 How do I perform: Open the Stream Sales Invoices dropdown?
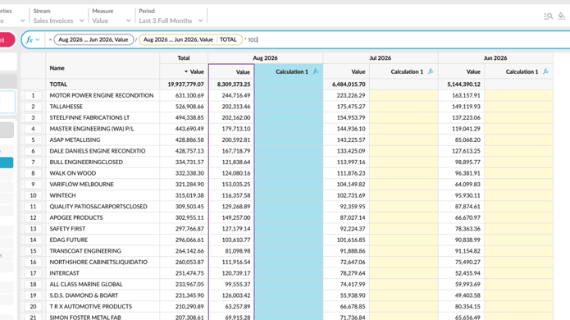pos(58,21)
